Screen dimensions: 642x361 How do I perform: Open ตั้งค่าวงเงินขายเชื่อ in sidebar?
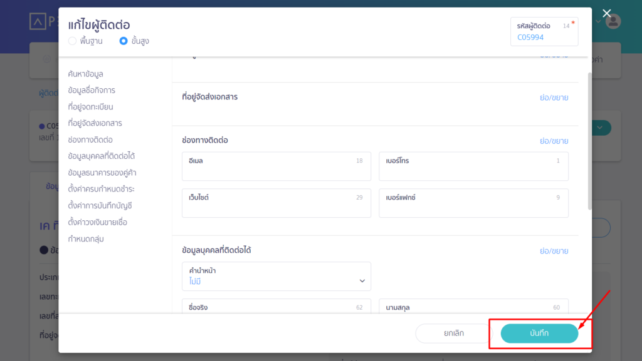pos(98,222)
